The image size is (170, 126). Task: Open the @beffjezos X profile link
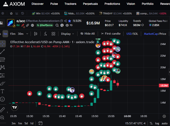(x=45, y=25)
